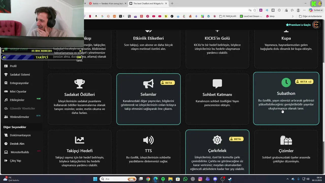Click the Etkileşimler music note icon
Image resolution: width=325 pixels, height=183 pixels.
click(x=6, y=100)
